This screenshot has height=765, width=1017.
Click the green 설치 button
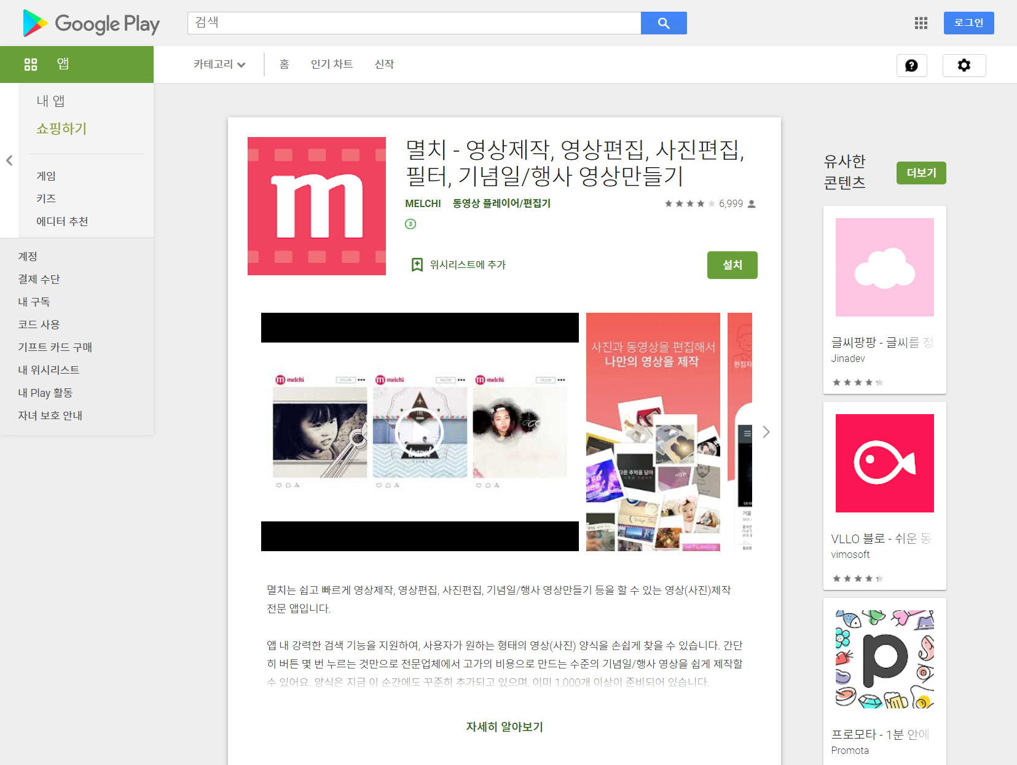tap(732, 265)
